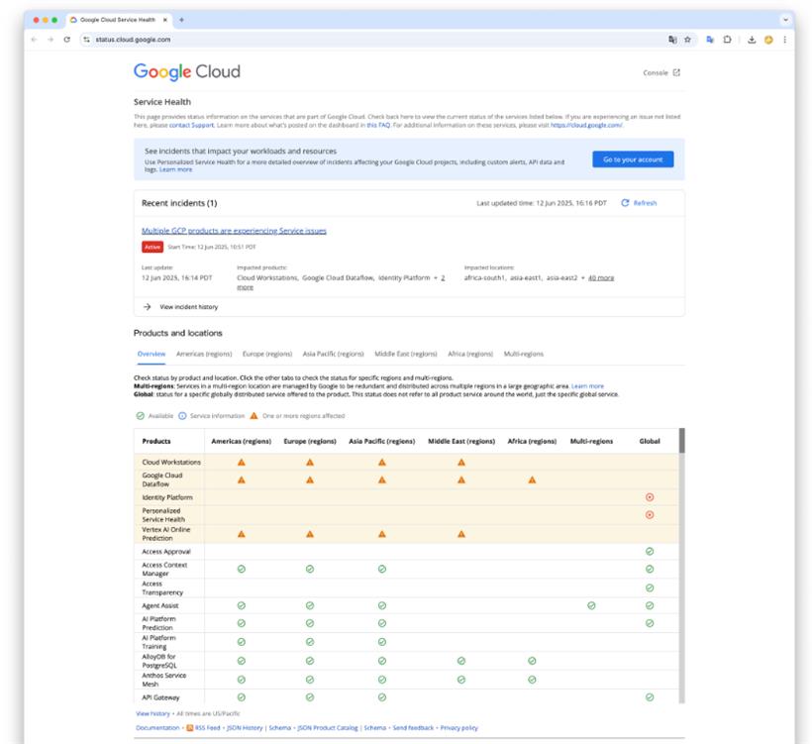The height and width of the screenshot is (744, 812).
Task: Click the View history footer link
Action: click(x=152, y=713)
